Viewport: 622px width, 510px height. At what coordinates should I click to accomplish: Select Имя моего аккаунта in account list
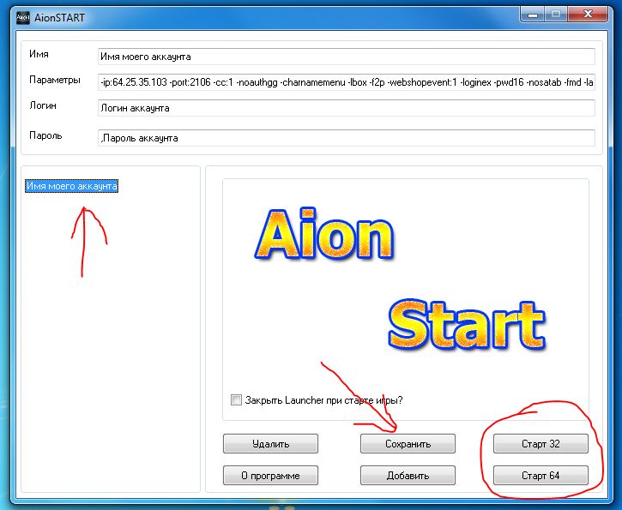pyautogui.click(x=71, y=186)
